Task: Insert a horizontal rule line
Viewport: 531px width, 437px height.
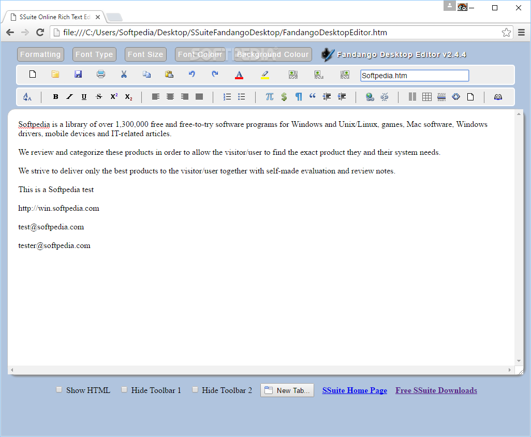Action: [x=441, y=97]
